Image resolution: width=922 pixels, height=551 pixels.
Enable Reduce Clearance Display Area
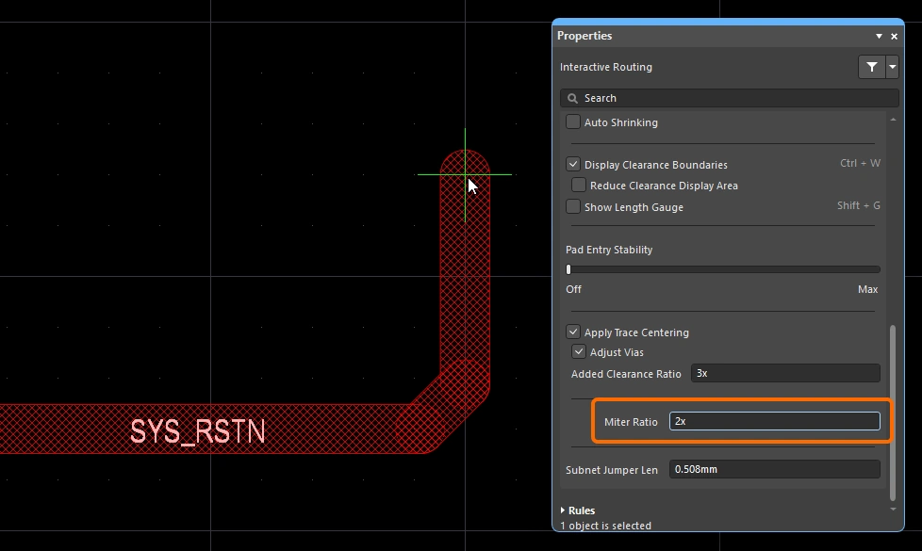(579, 186)
